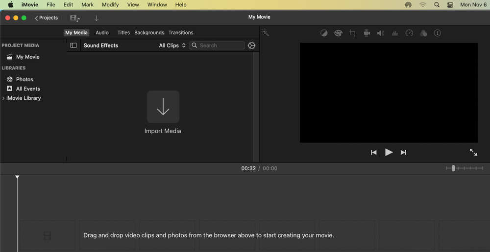Open the Window menu
Viewport: 490px width, 252px height.
click(x=157, y=5)
